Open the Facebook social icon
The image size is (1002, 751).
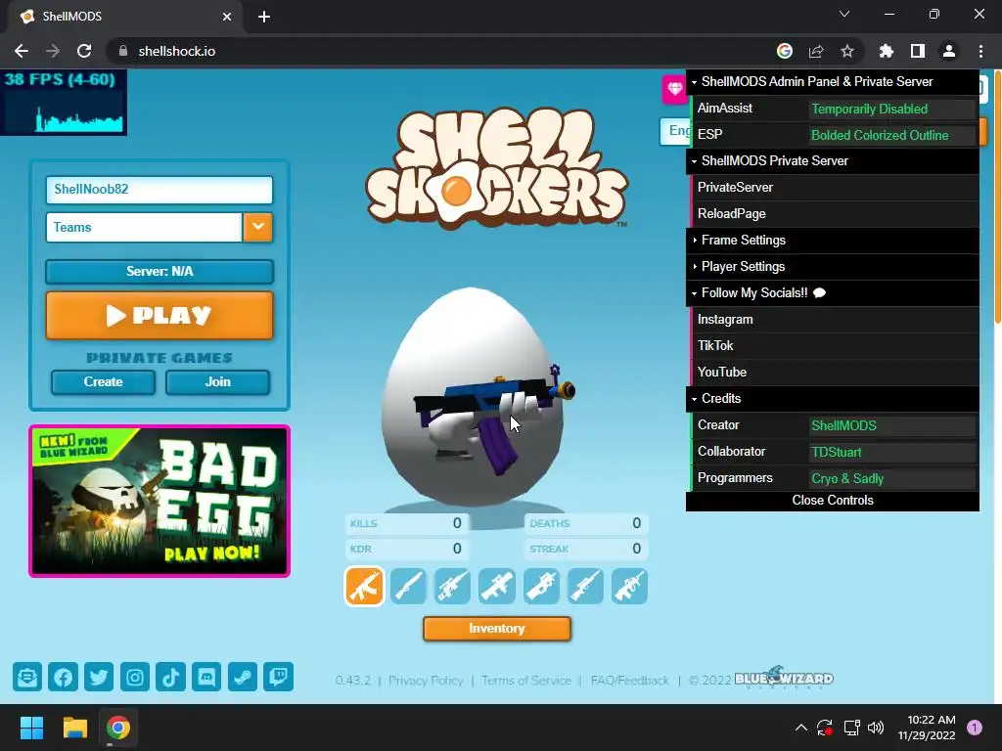pyautogui.click(x=64, y=677)
